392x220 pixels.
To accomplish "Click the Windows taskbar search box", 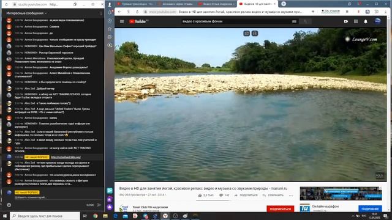I will pyautogui.click(x=45, y=216).
